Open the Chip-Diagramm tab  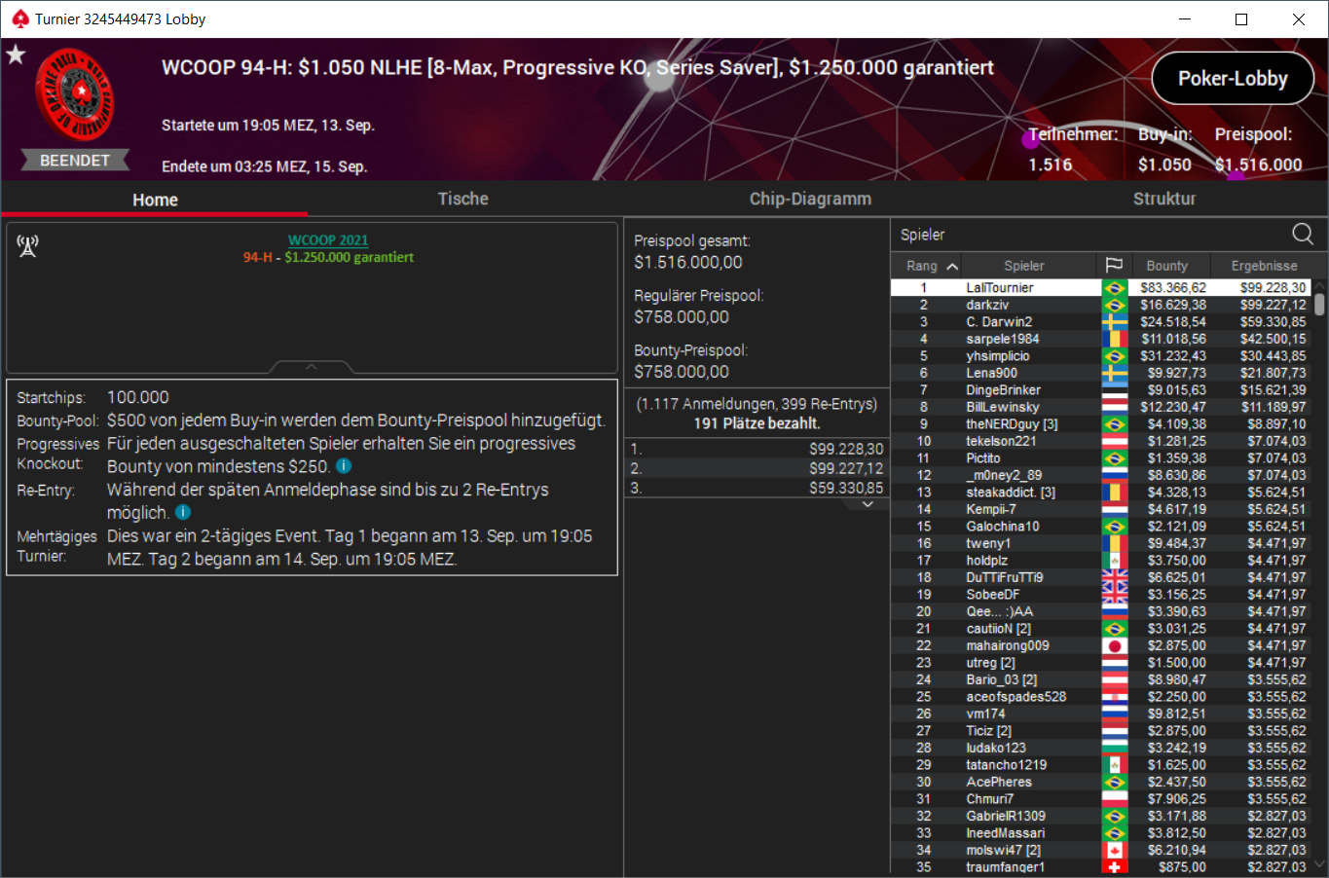(x=810, y=199)
